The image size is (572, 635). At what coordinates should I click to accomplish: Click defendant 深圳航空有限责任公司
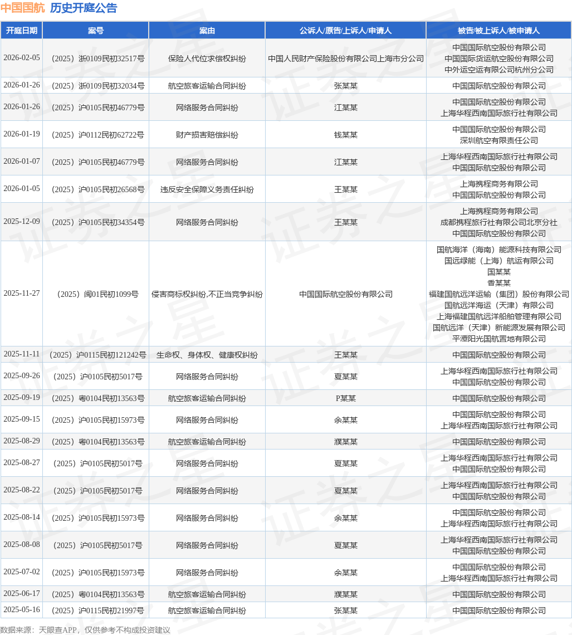498,140
